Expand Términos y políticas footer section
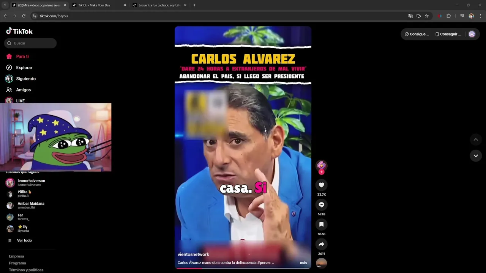This screenshot has height=273, width=486. point(26,270)
